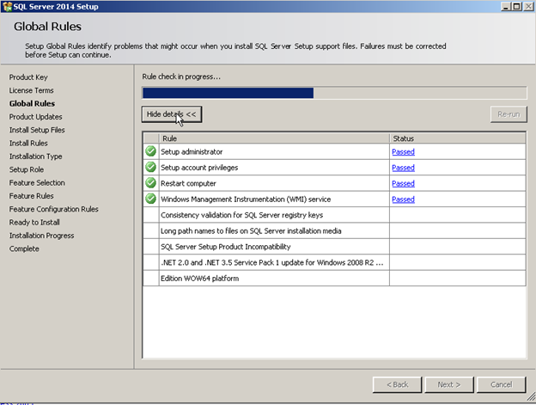This screenshot has height=405, width=536.
Task: Select Installation Type step
Action: [x=35, y=156]
